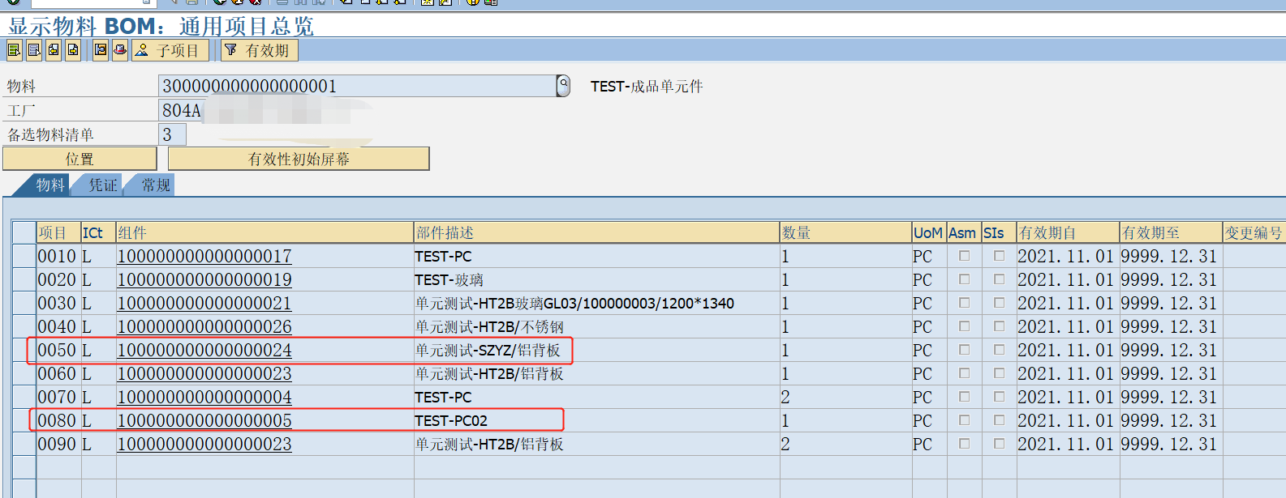Open component link 100000000000000005
Viewport: 1286px width, 498px height.
click(x=204, y=420)
